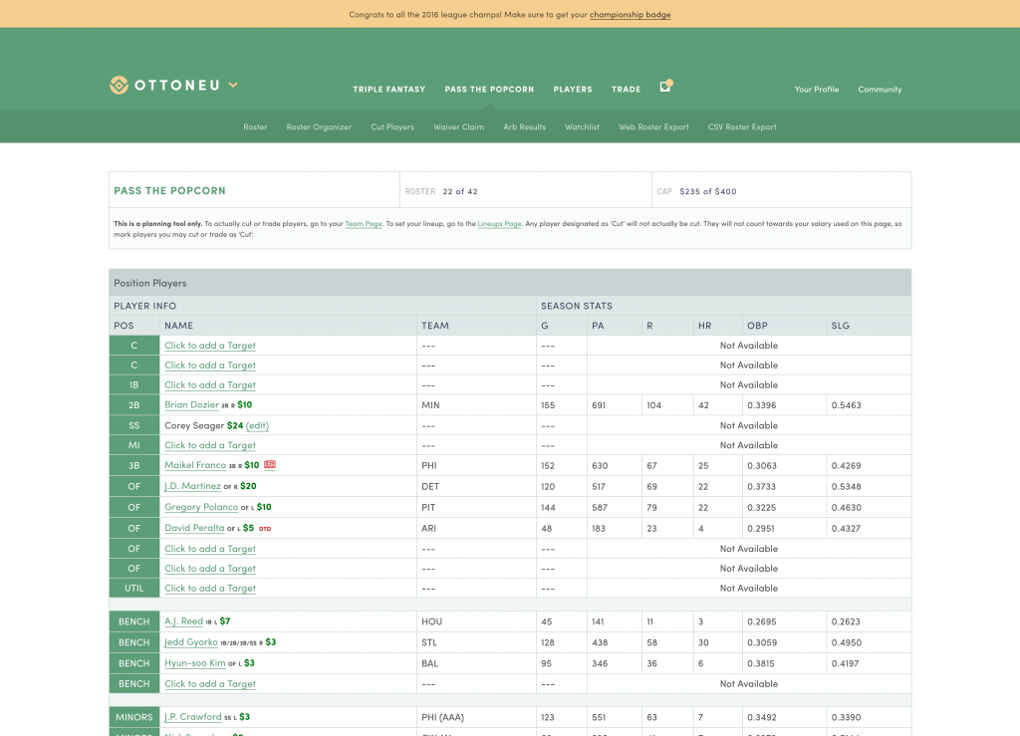This screenshot has height=736, width=1020.
Task: Switch to the Roster sub-tab
Action: pos(255,126)
